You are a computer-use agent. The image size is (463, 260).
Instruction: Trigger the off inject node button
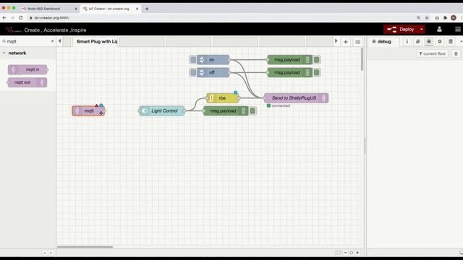[193, 72]
